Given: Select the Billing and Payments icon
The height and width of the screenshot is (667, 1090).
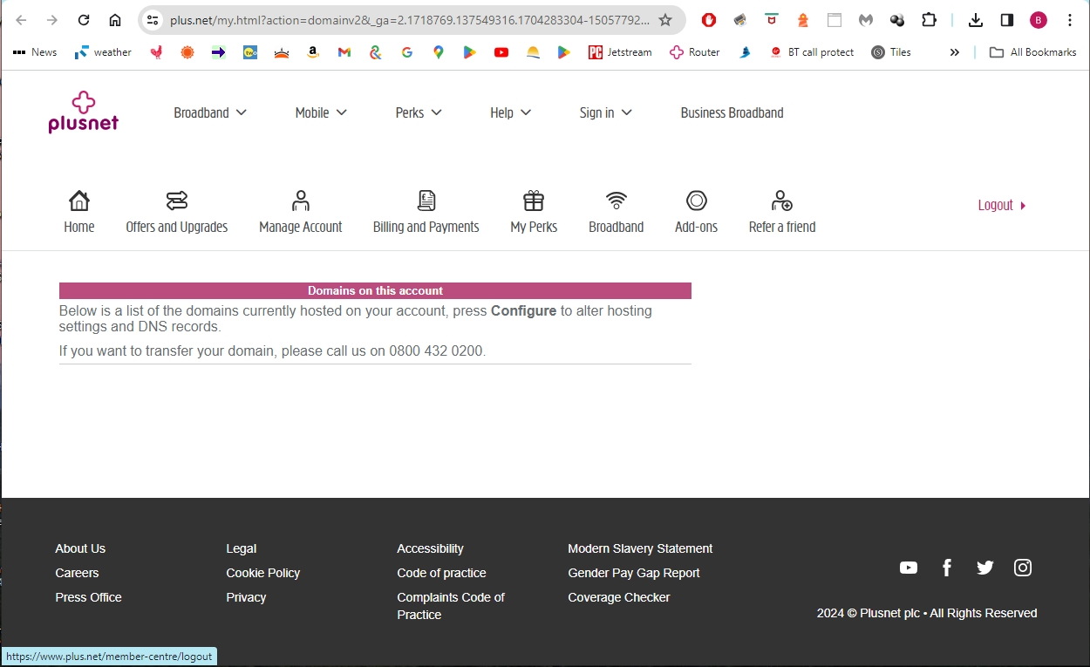Looking at the screenshot, I should click(x=426, y=209).
